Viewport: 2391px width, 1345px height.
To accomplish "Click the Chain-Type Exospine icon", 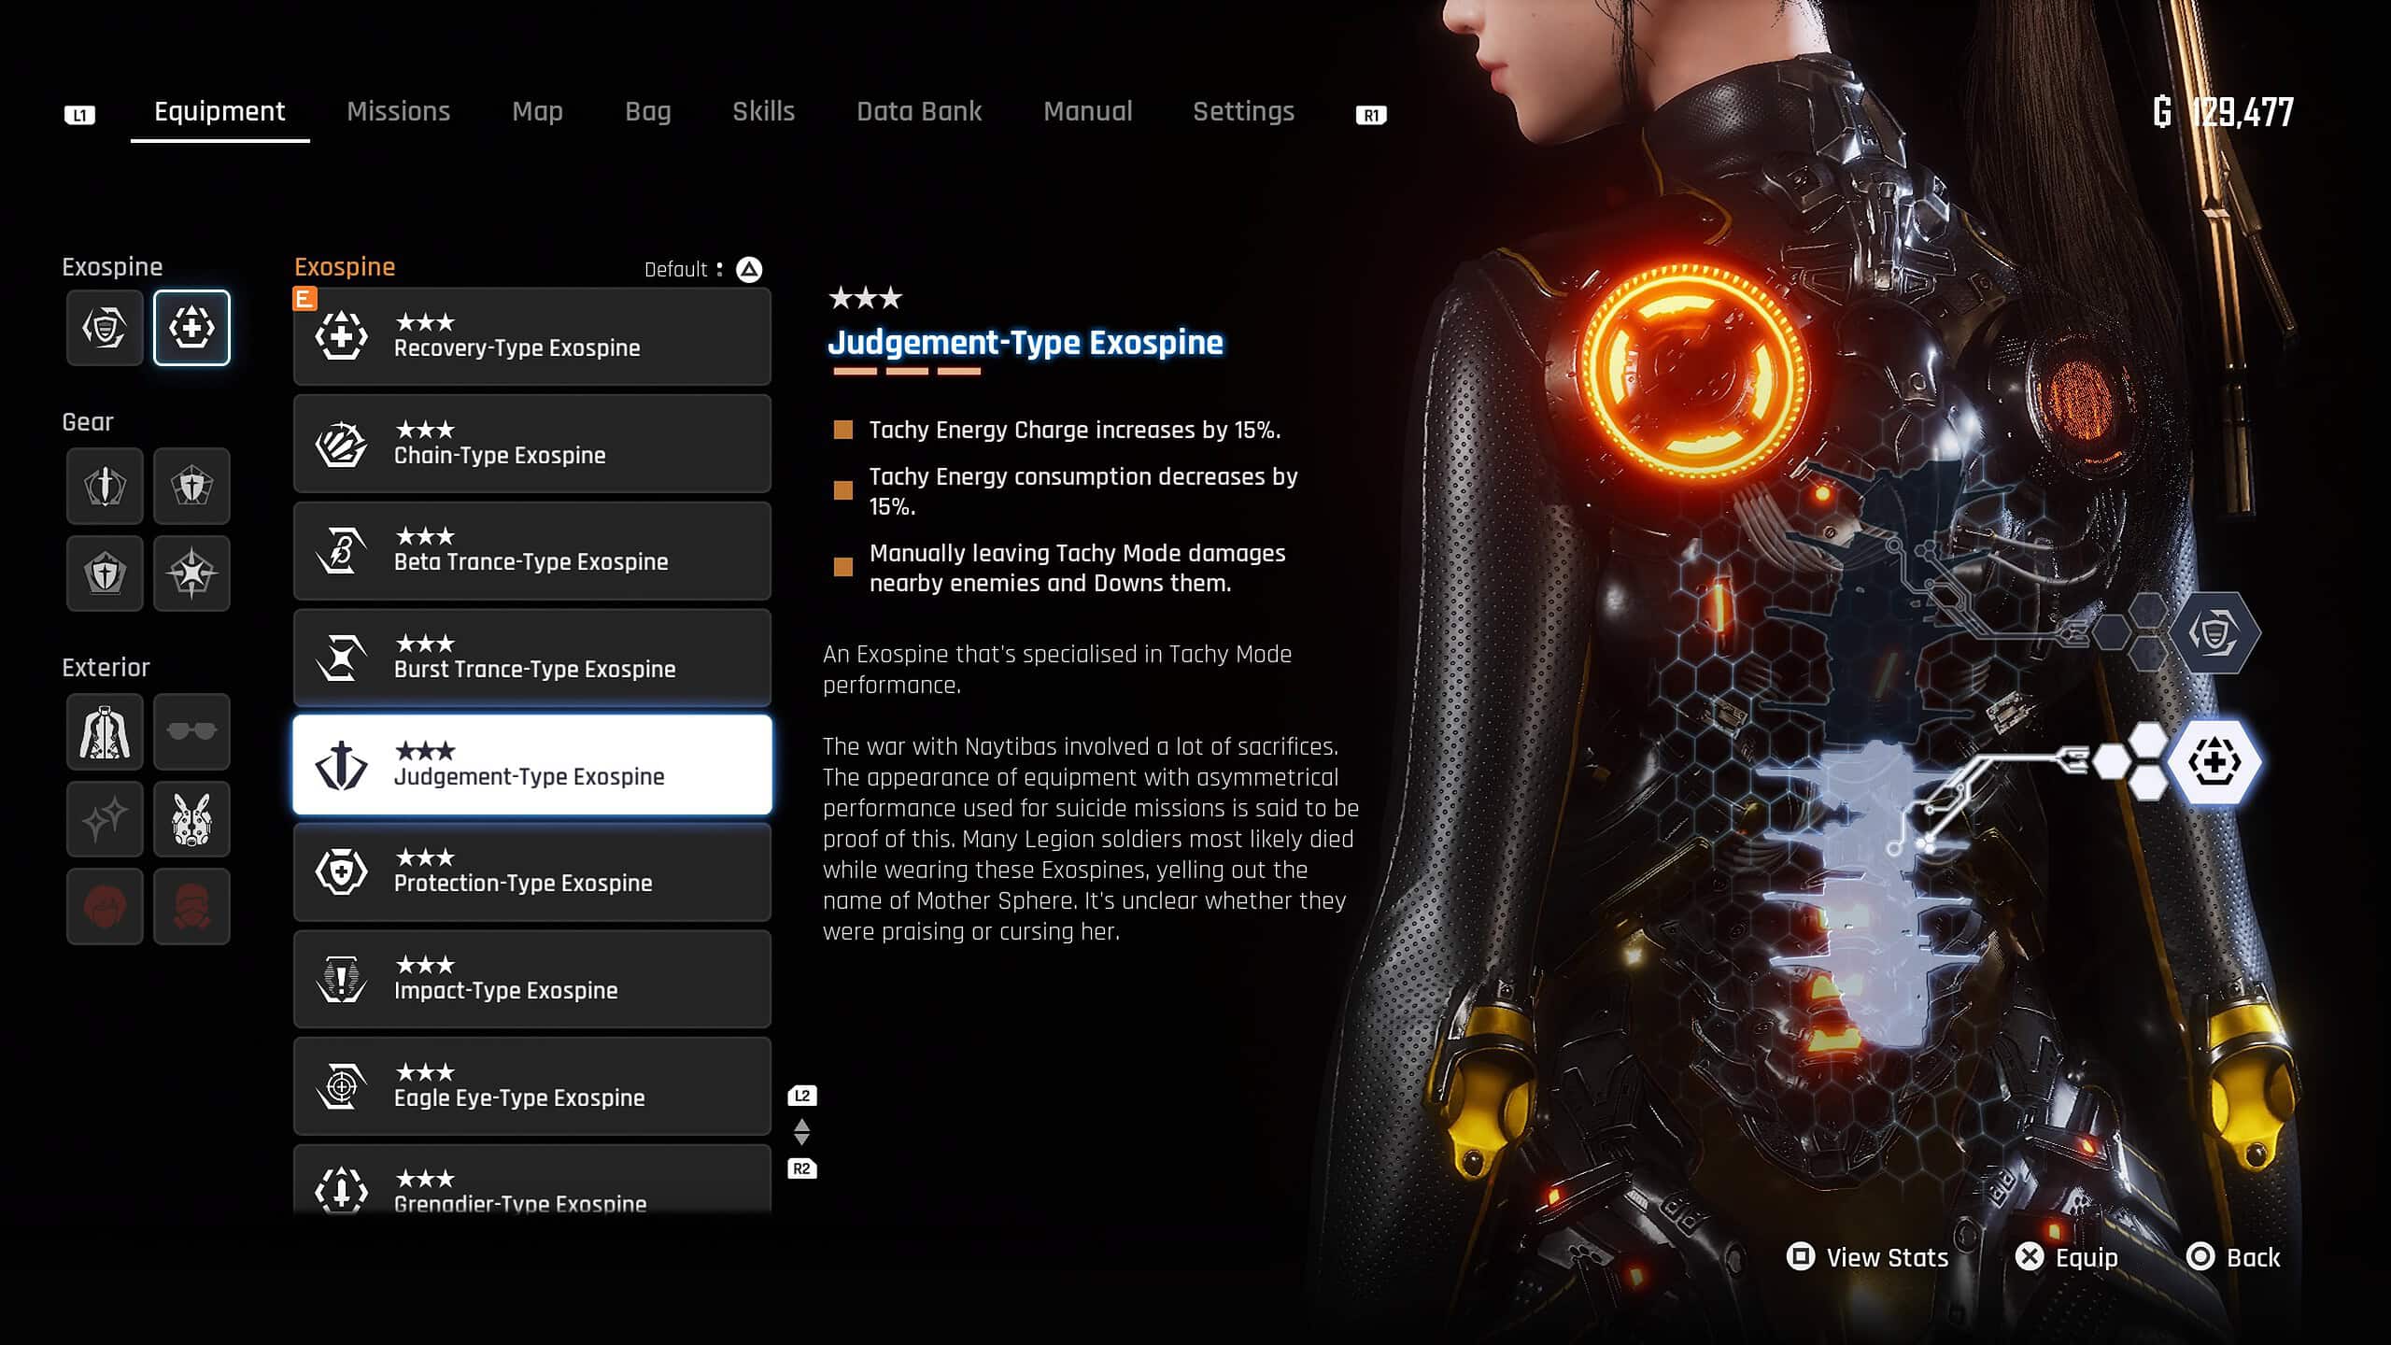I will [x=342, y=444].
